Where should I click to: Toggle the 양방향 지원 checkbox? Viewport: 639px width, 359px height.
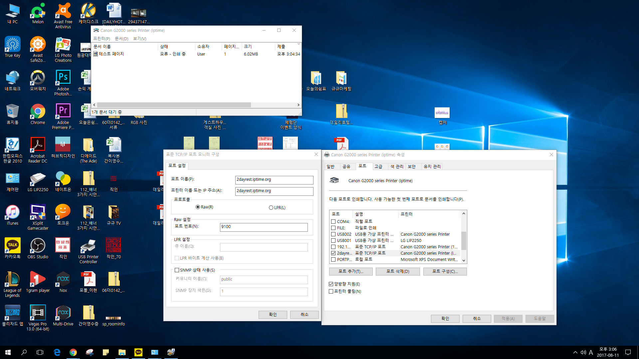(344, 284)
